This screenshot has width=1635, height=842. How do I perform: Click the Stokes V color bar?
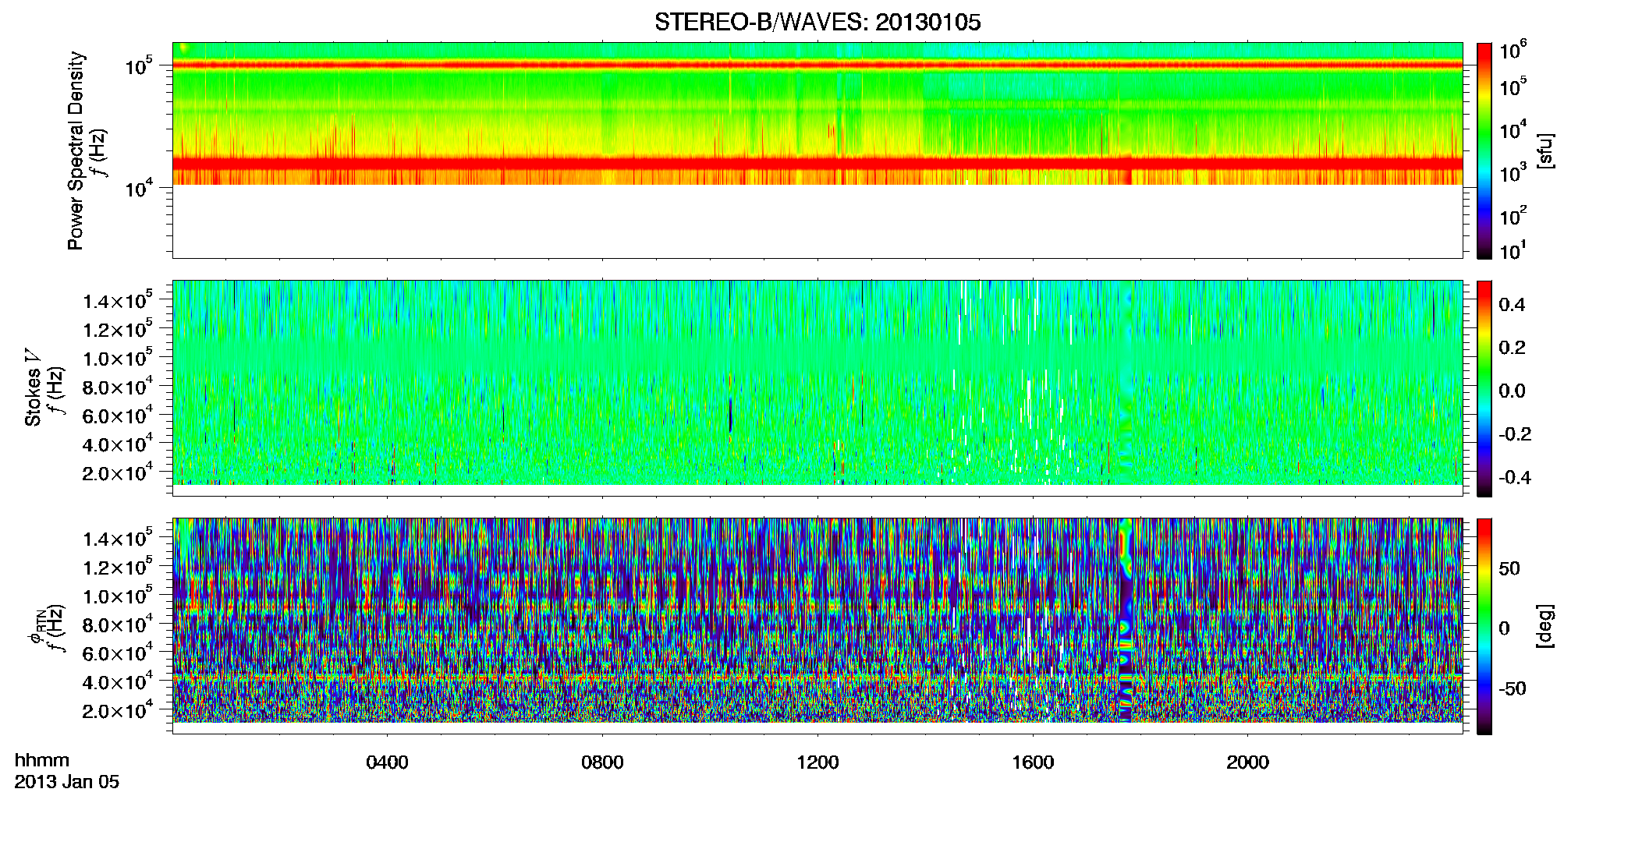coord(1484,388)
